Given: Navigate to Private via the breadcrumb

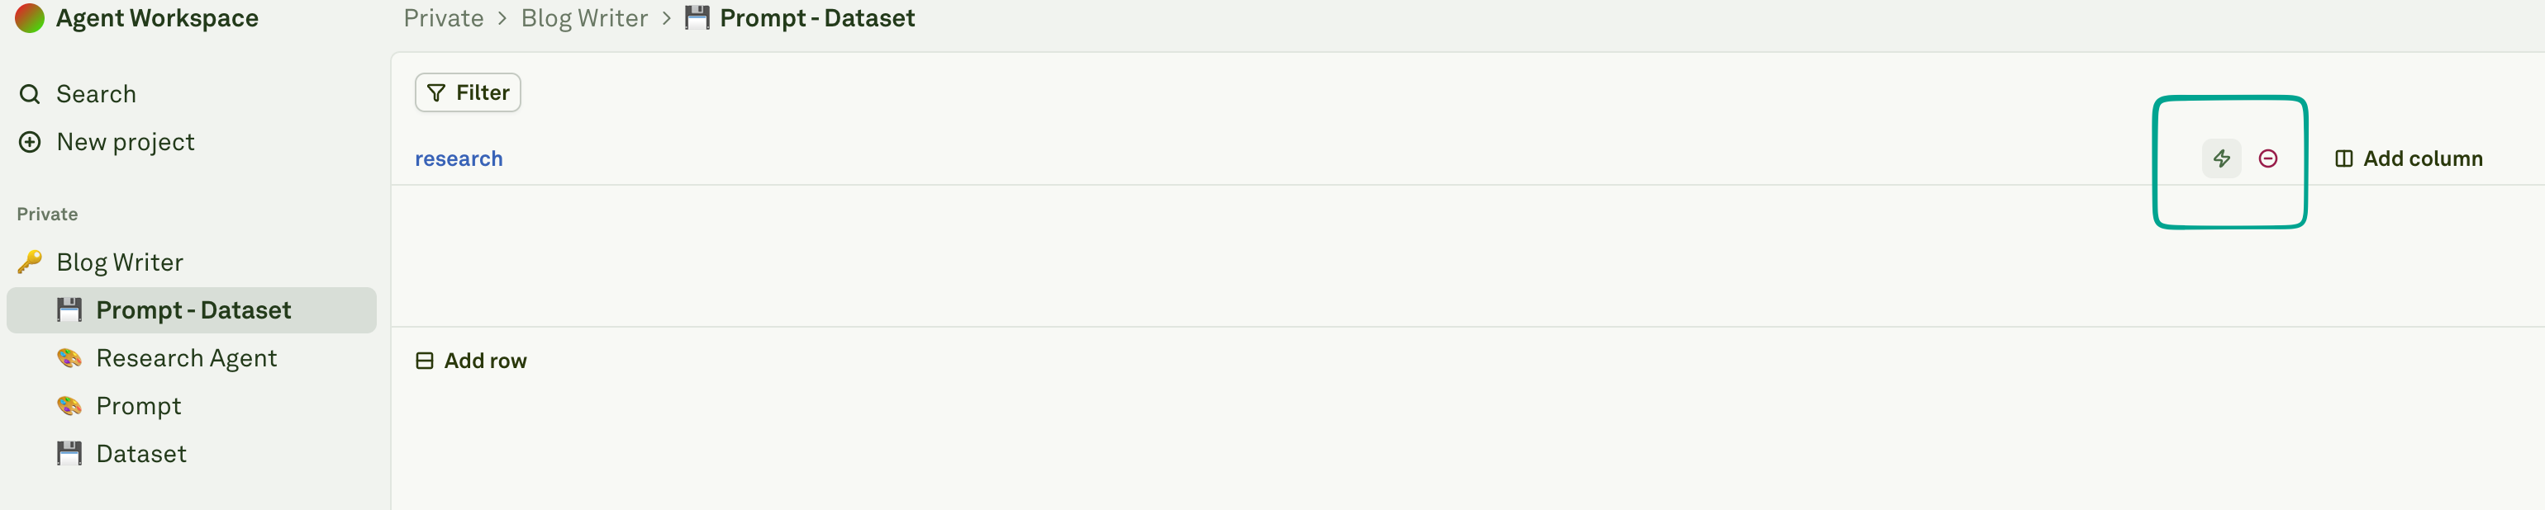Looking at the screenshot, I should tap(443, 18).
